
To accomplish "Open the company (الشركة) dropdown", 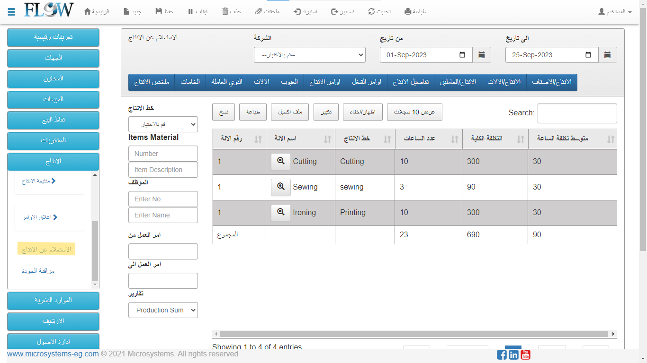I will coord(310,55).
